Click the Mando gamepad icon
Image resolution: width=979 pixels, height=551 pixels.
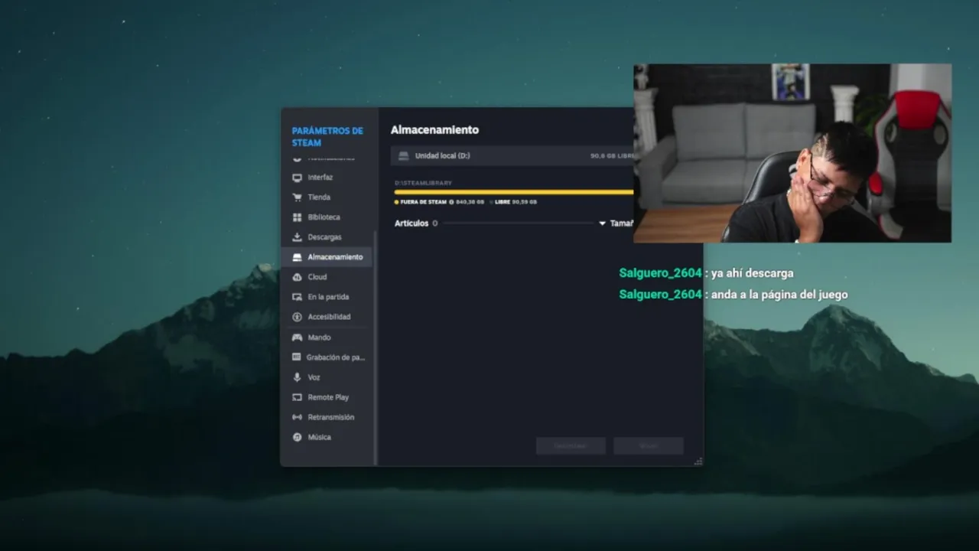[x=297, y=337]
